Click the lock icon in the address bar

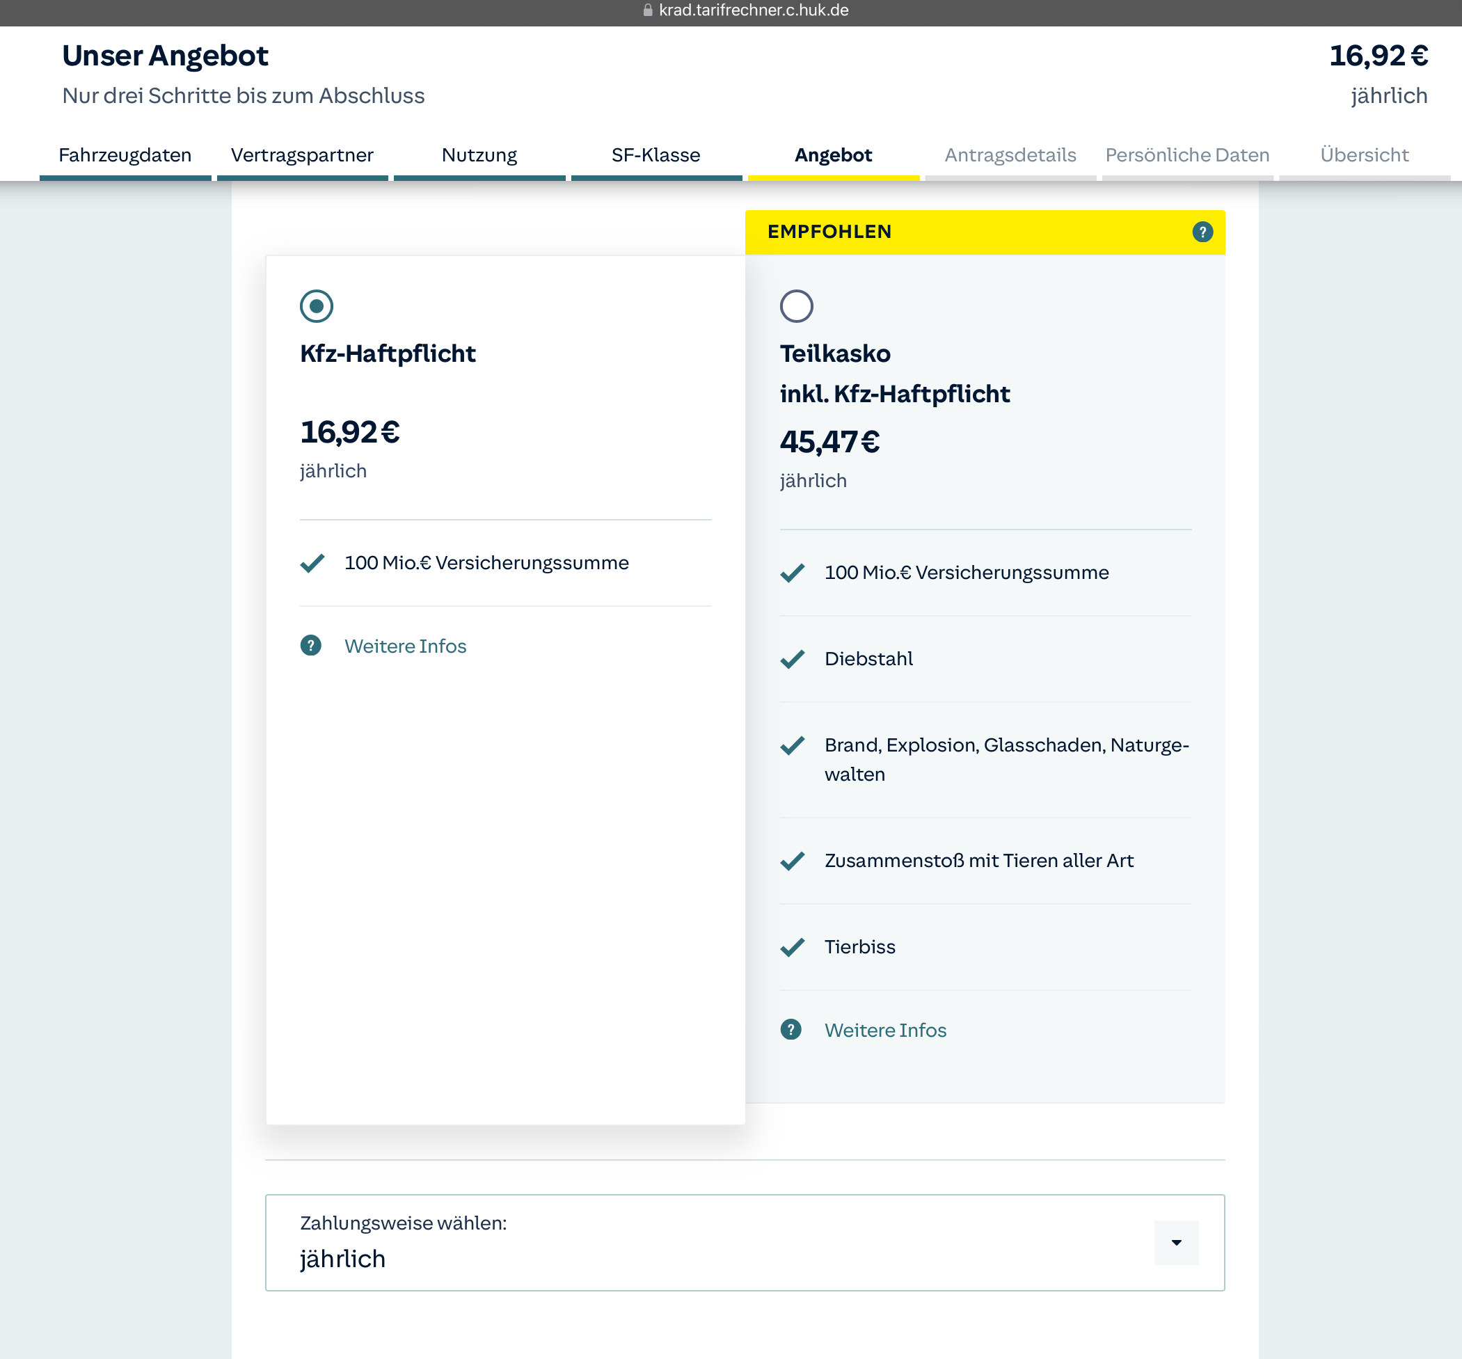click(647, 10)
